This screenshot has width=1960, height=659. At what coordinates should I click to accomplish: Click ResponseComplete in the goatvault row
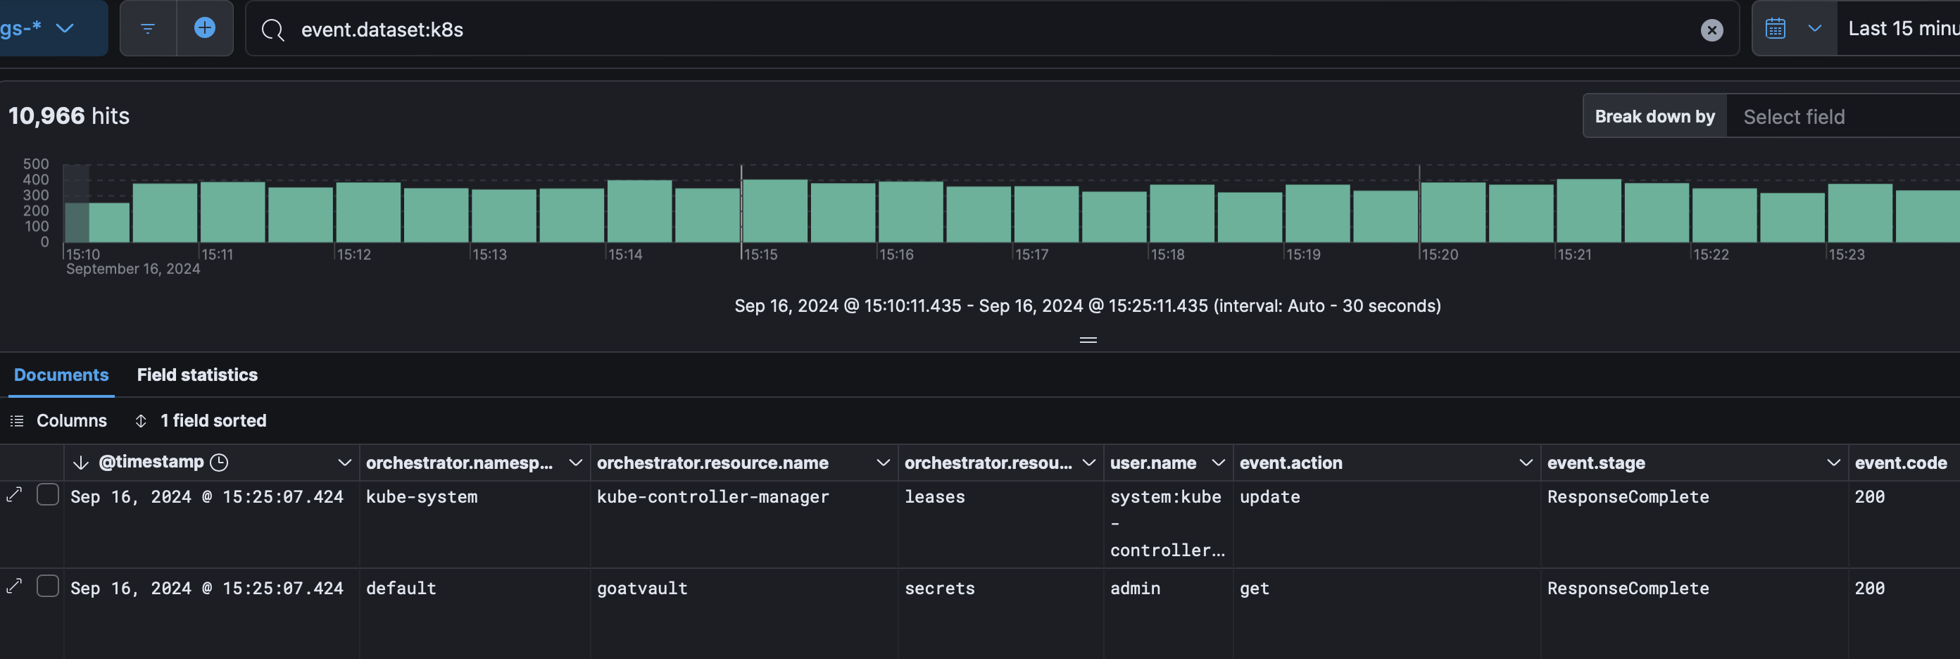pyautogui.click(x=1628, y=588)
